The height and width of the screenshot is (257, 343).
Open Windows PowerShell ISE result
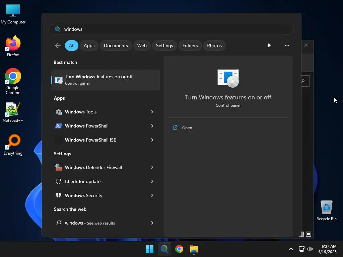pos(106,140)
